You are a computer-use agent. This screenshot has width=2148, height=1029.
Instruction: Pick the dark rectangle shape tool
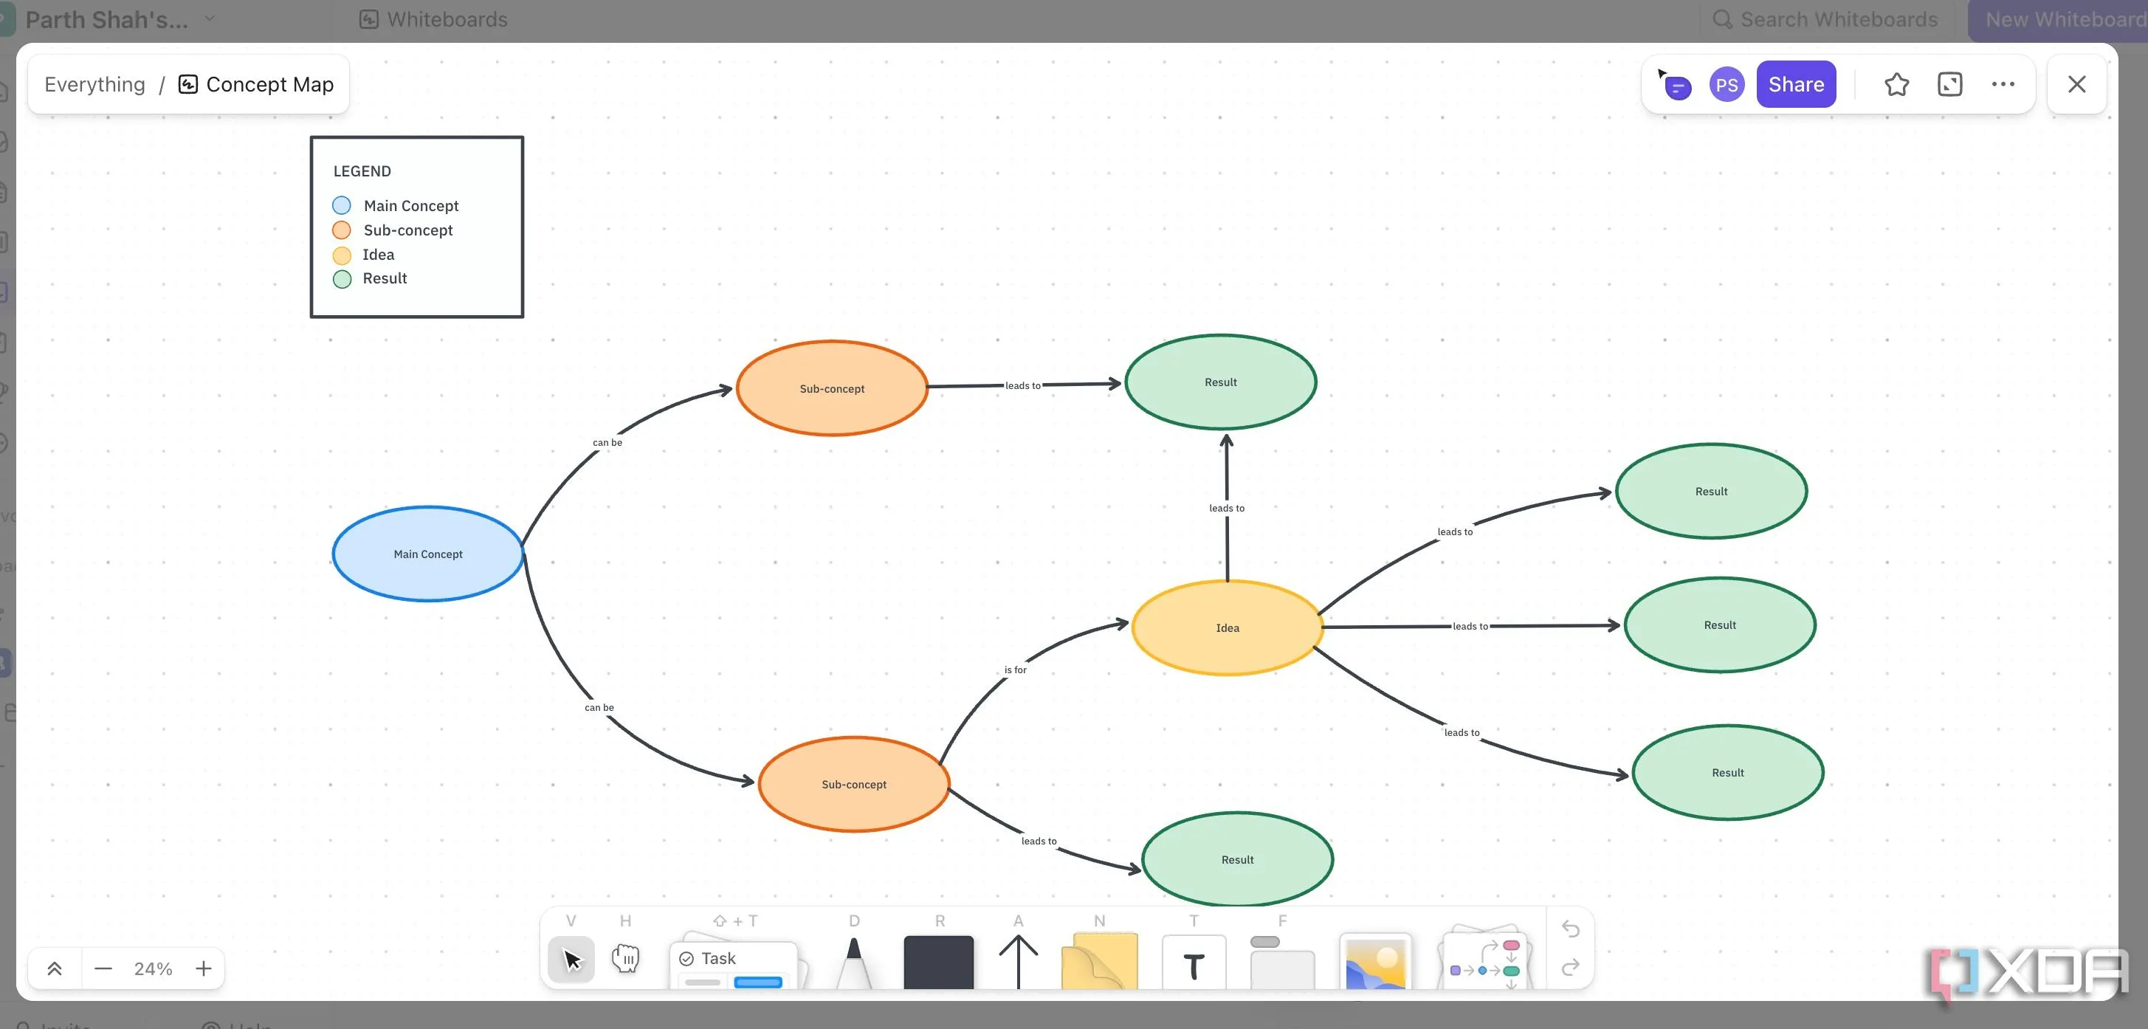939,963
